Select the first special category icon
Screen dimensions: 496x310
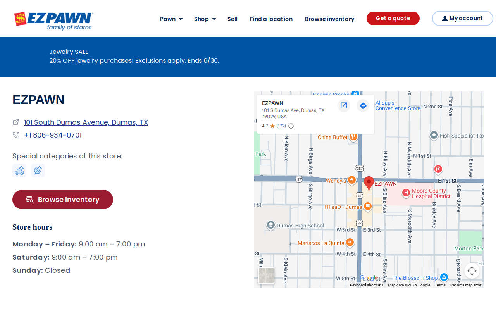[x=19, y=170]
